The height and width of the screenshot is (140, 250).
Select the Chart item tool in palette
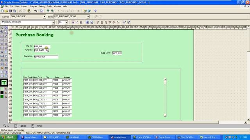point(6,64)
